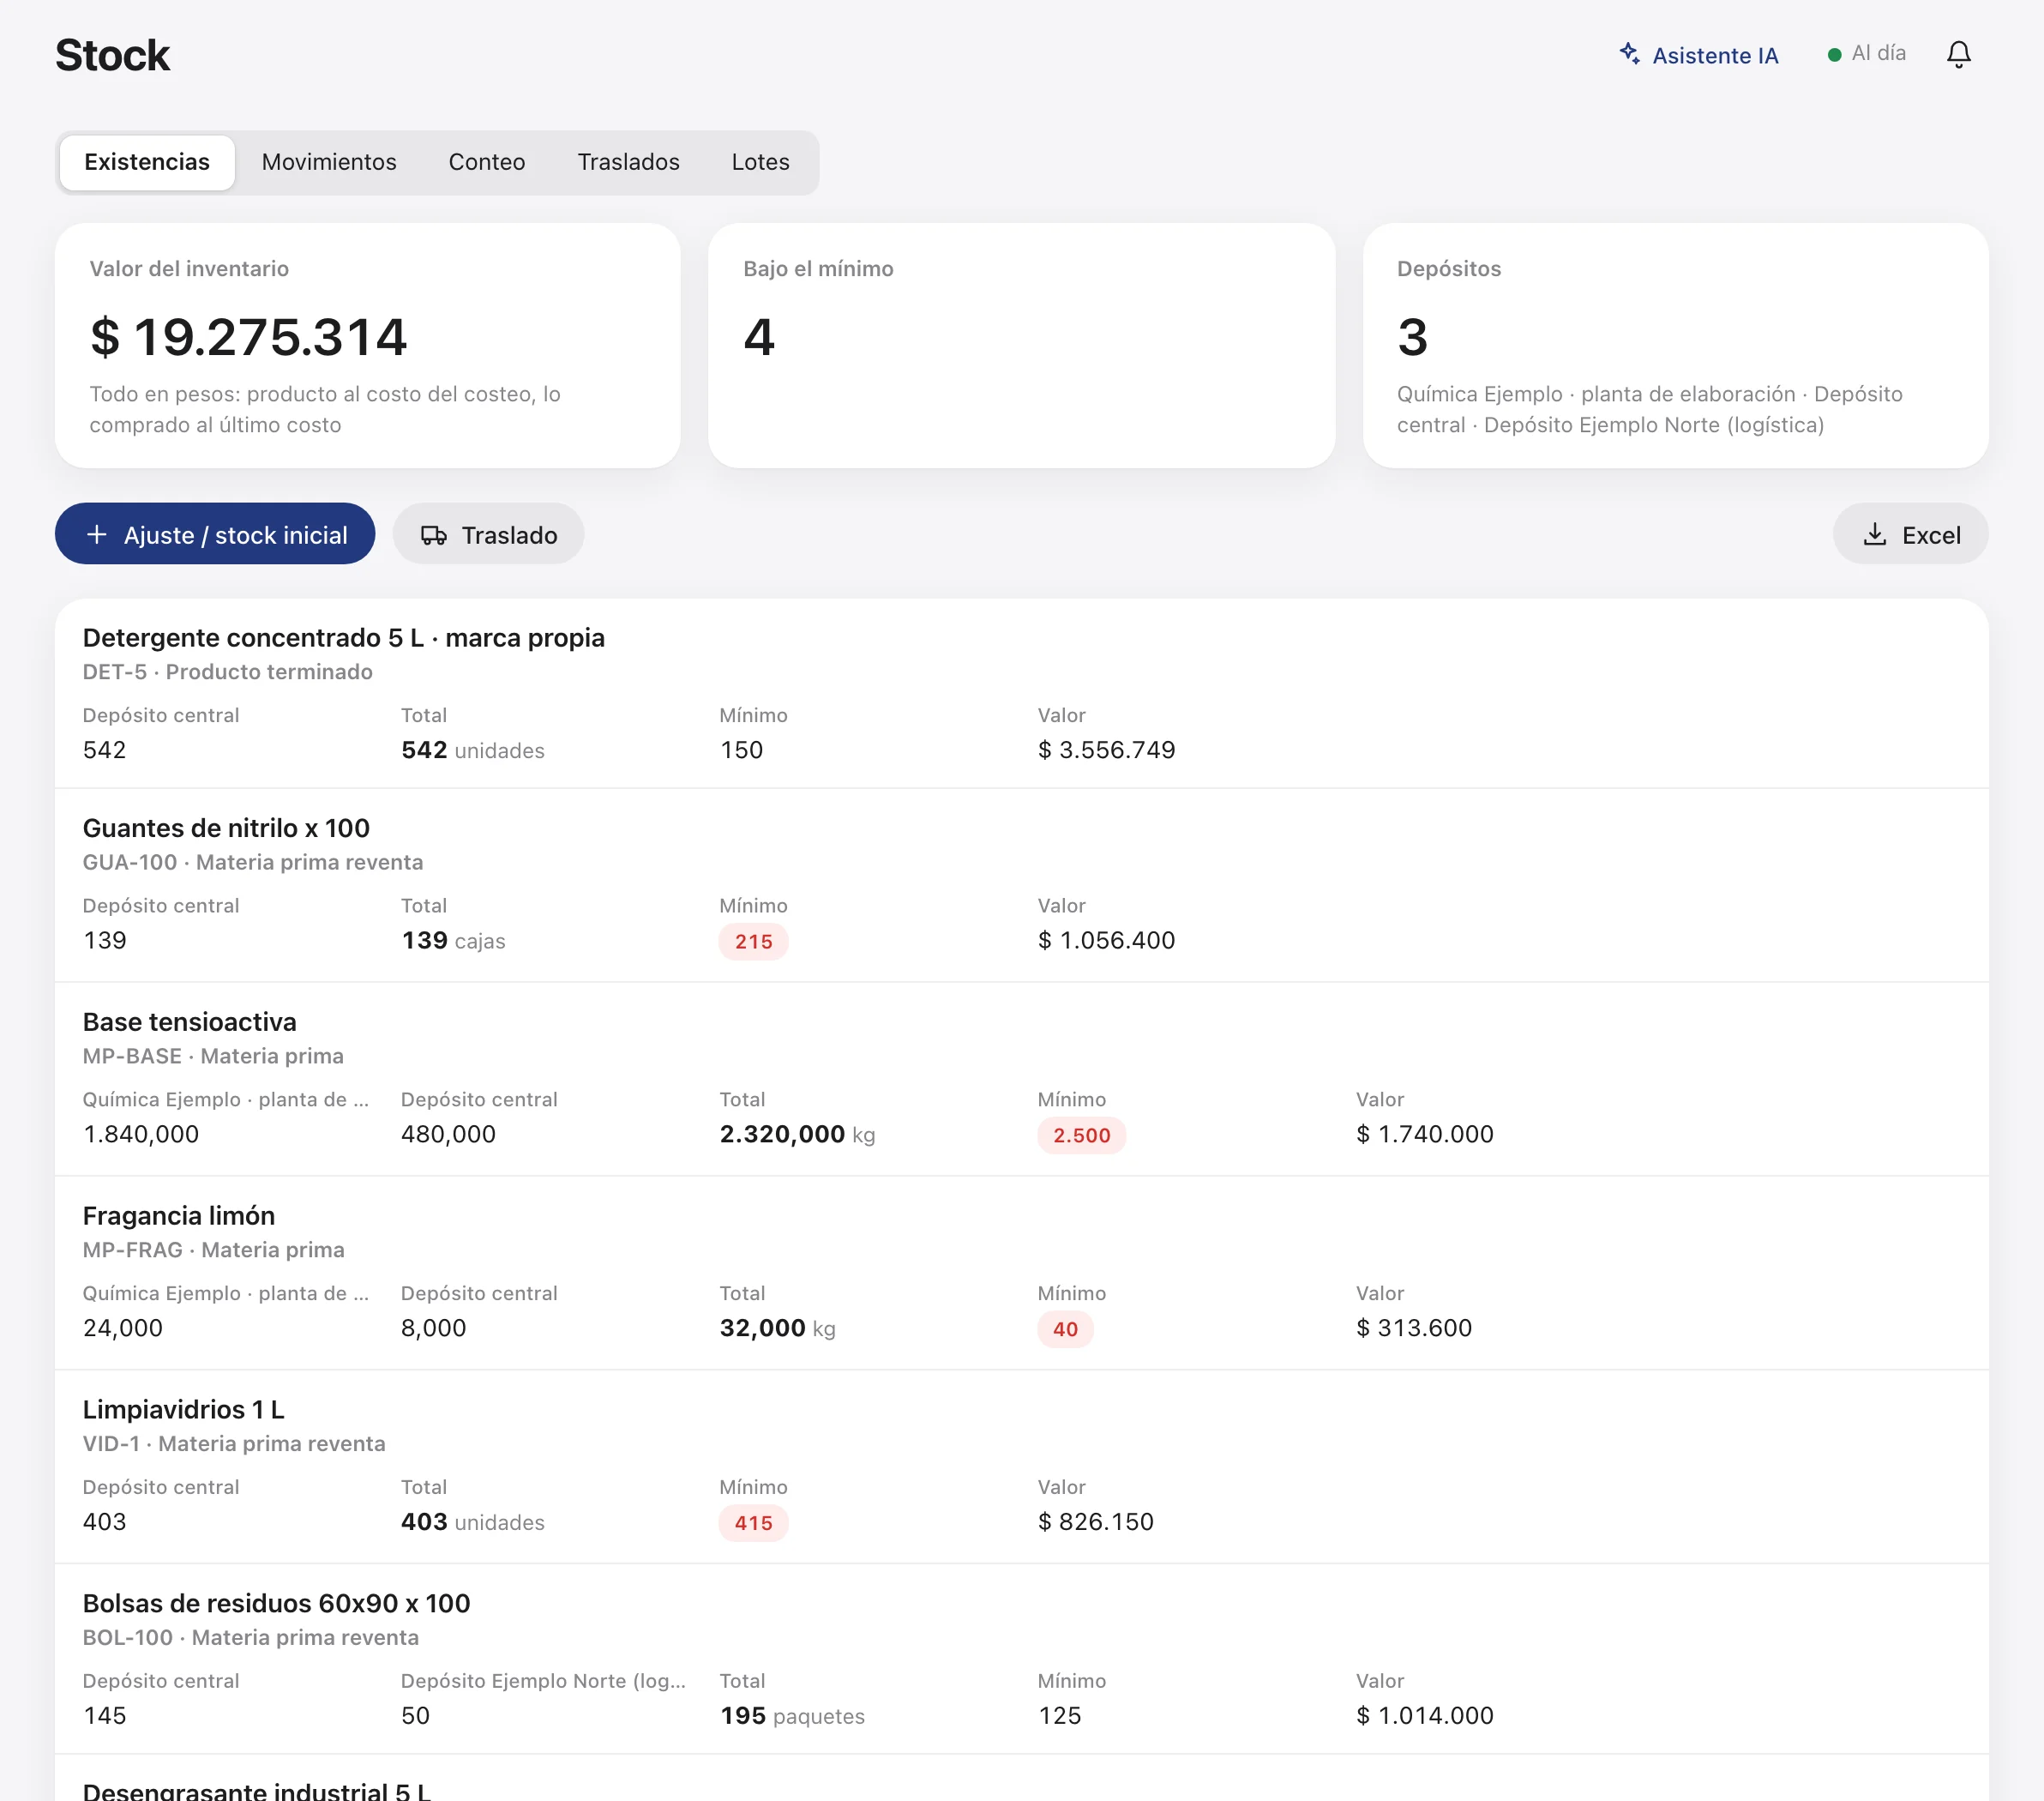Click the truck icon on the Traslado button
Screen dimensions: 2044x1801
pyautogui.click(x=433, y=535)
